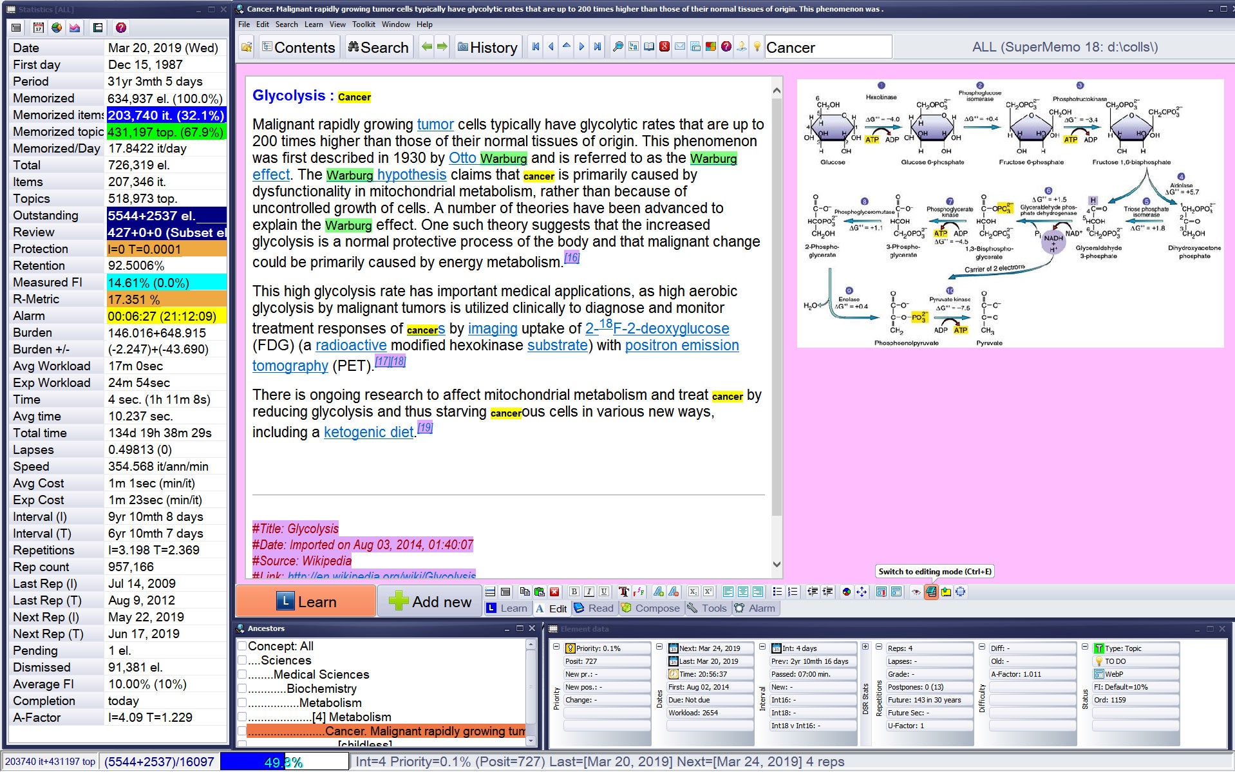1235x772 pixels.
Task: Click the superscript formatting icon
Action: (708, 592)
